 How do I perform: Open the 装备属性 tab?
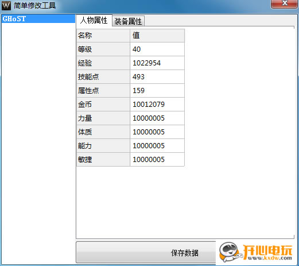[x=128, y=21]
